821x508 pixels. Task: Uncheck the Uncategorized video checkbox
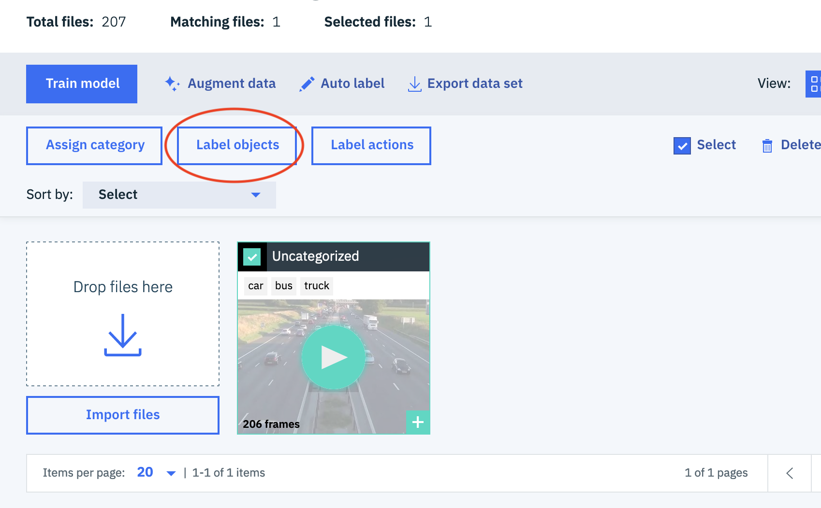[252, 257]
